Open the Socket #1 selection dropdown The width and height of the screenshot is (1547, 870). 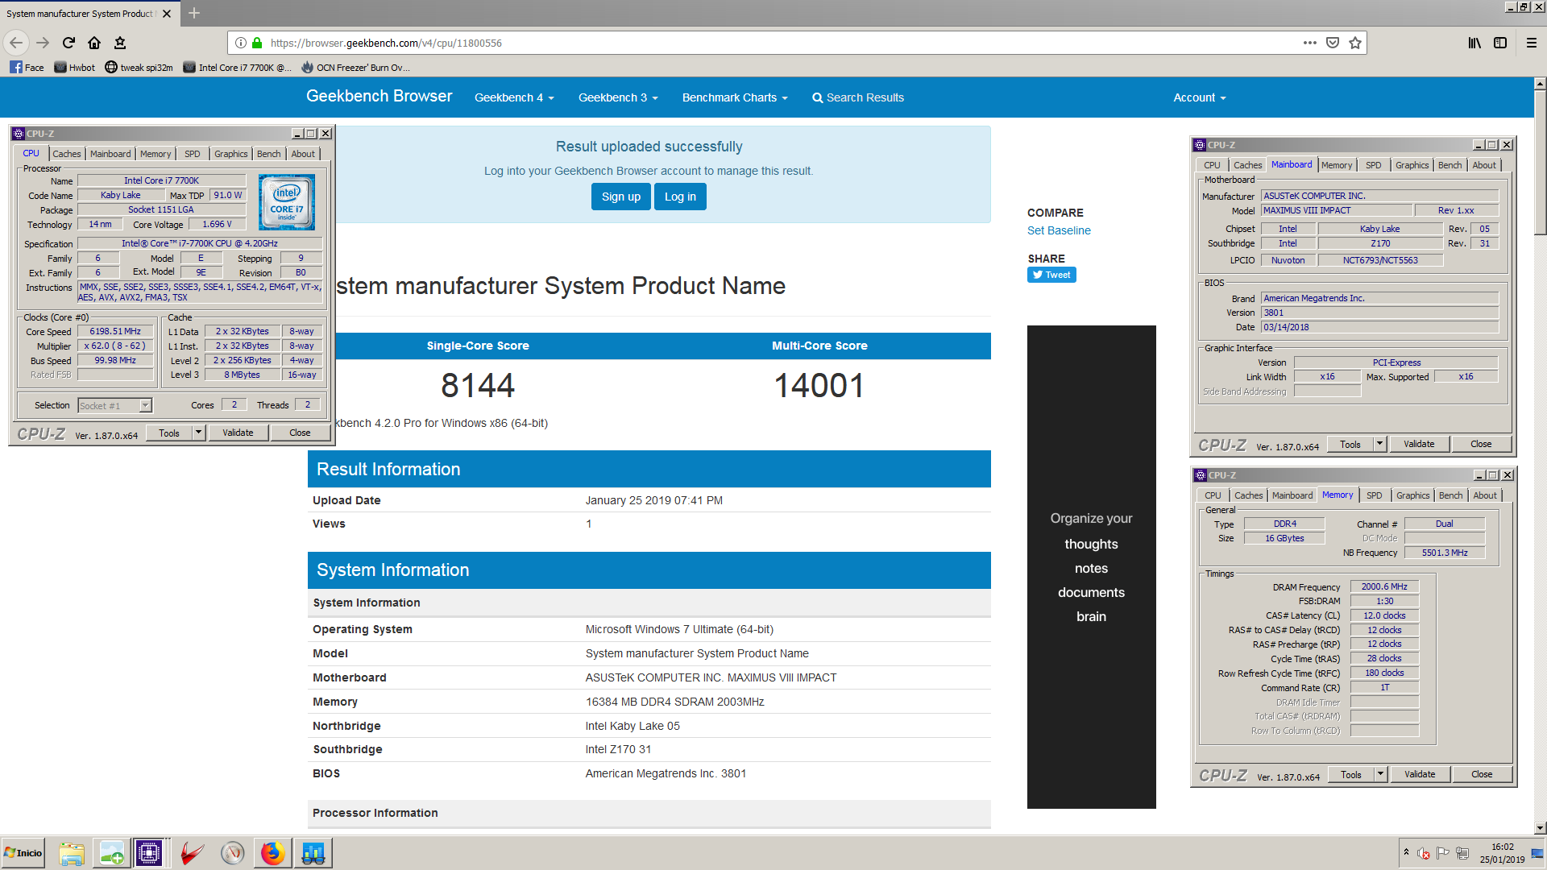115,405
